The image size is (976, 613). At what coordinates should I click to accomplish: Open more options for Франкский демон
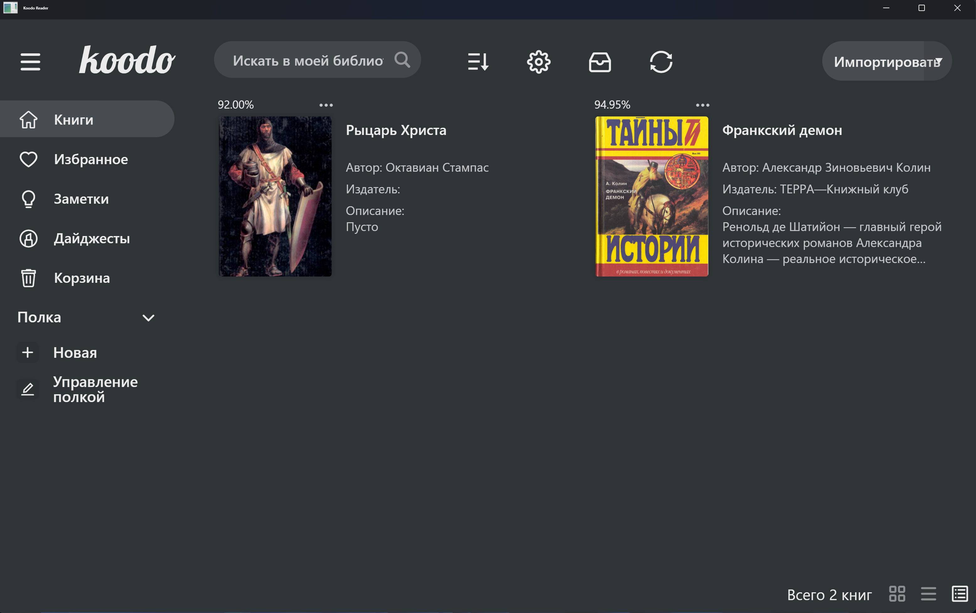pyautogui.click(x=702, y=105)
